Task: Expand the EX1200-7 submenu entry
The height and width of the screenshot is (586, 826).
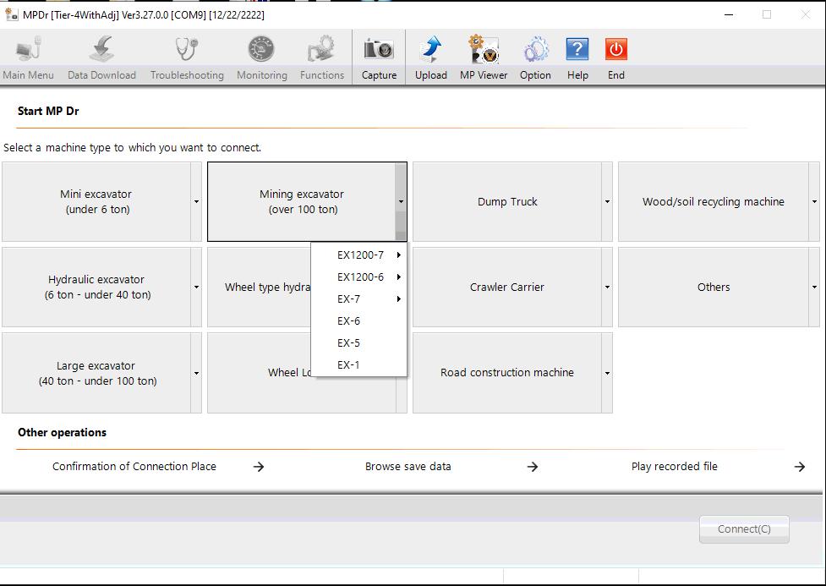Action: pos(359,254)
